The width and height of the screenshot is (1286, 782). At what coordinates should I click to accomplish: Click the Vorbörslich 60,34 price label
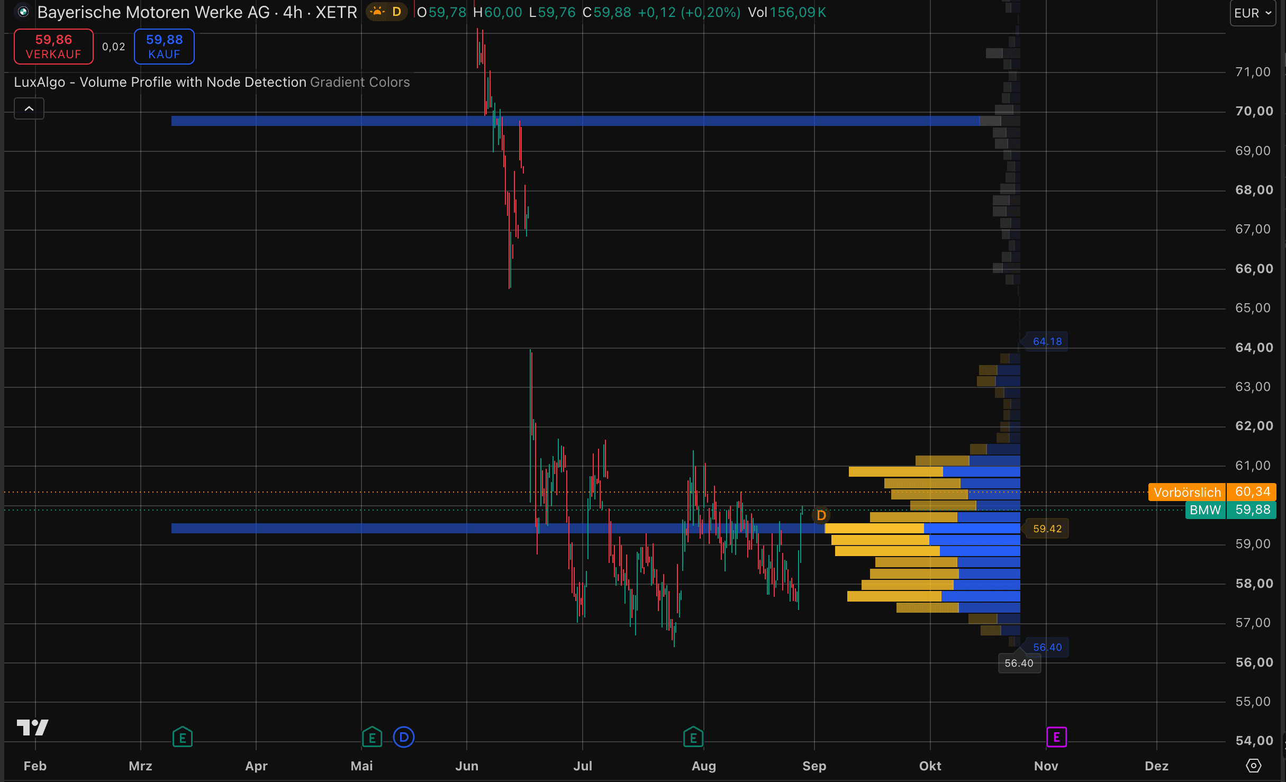coord(1212,492)
